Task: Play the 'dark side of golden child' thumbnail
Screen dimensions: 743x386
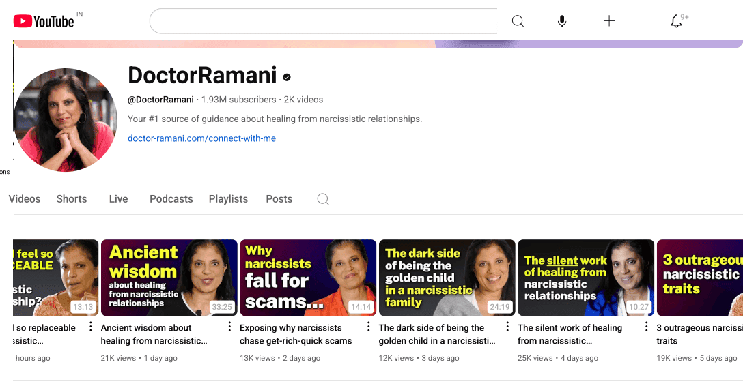Action: point(447,278)
